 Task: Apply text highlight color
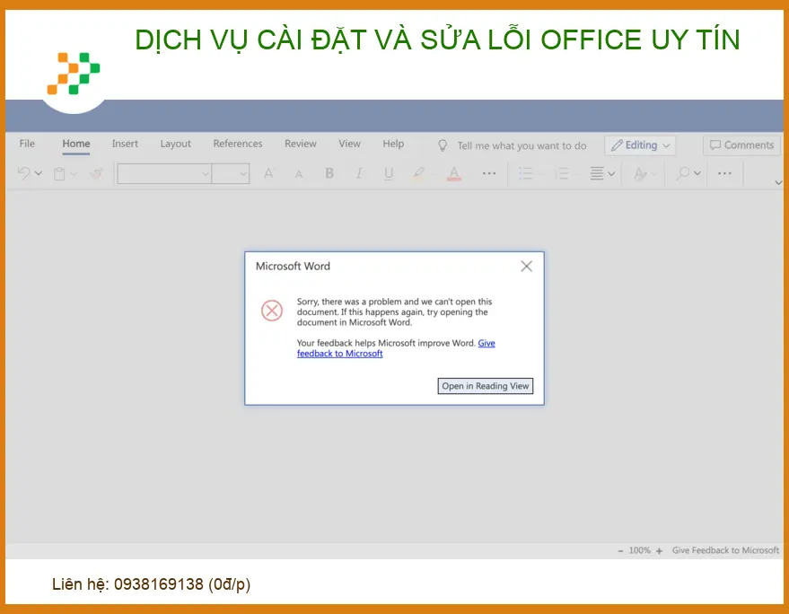418,173
